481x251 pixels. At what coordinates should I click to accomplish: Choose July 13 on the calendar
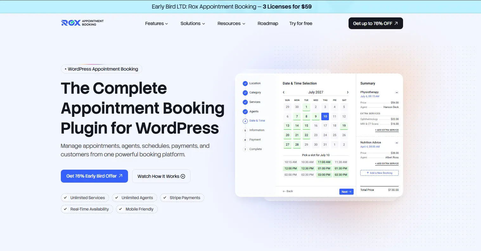point(287,126)
